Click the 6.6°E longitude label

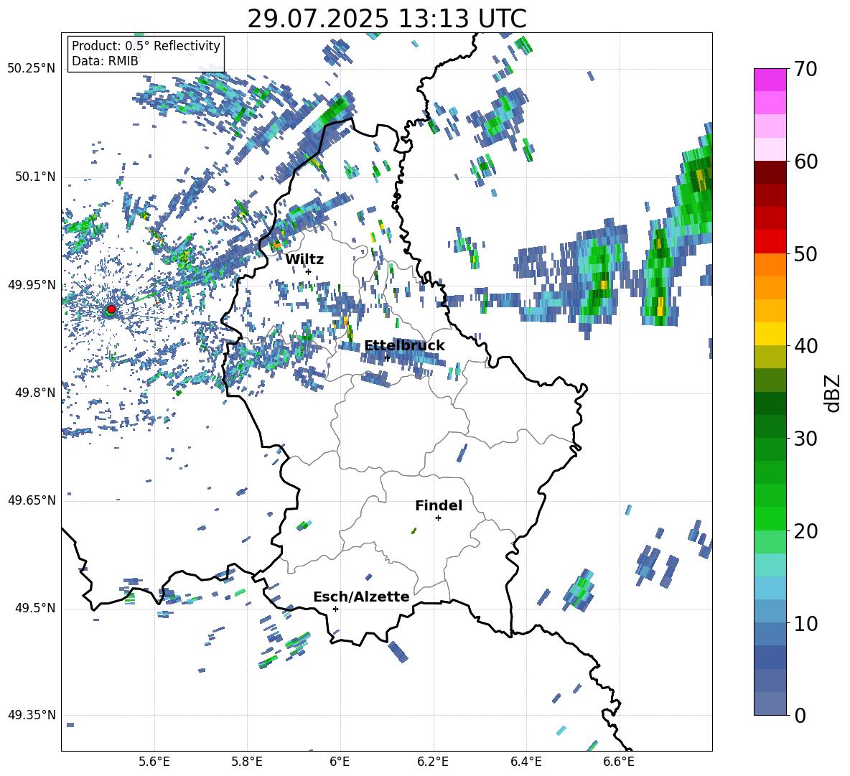(x=619, y=762)
